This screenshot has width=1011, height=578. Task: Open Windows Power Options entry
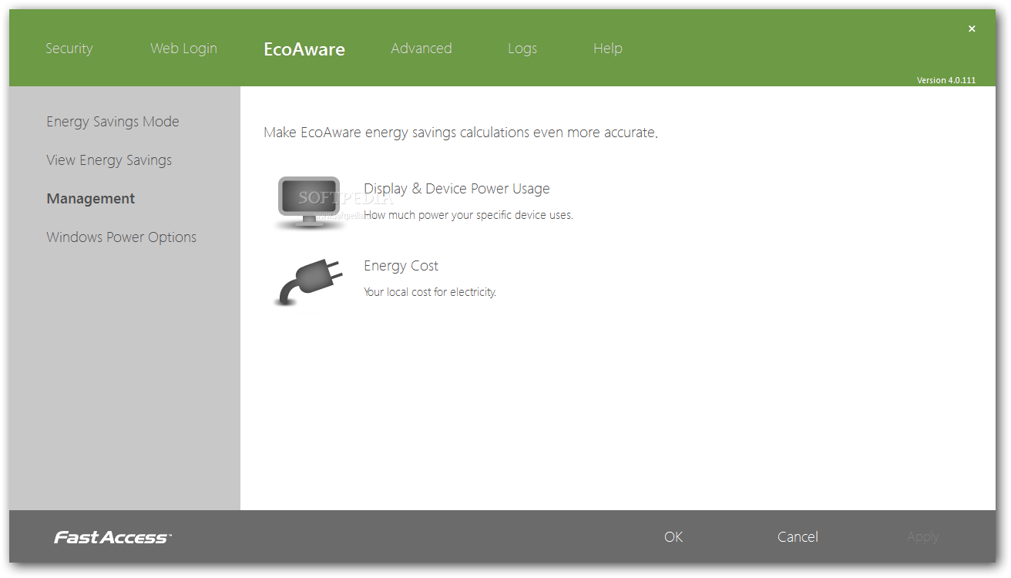(121, 237)
